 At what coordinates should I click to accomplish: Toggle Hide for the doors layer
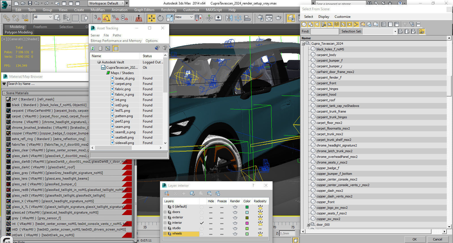coord(211,213)
